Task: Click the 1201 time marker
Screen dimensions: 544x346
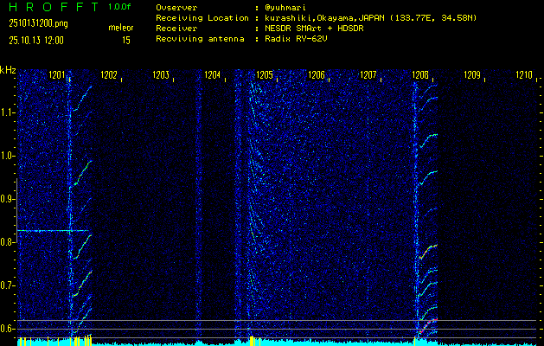Action: coord(57,76)
